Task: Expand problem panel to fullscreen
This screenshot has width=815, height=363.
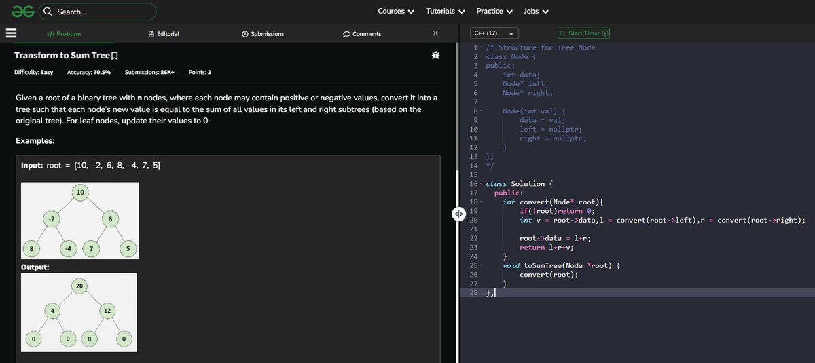Action: [435, 33]
